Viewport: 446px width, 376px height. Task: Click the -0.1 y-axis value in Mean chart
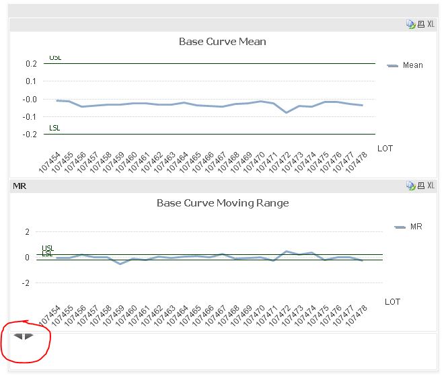click(30, 117)
